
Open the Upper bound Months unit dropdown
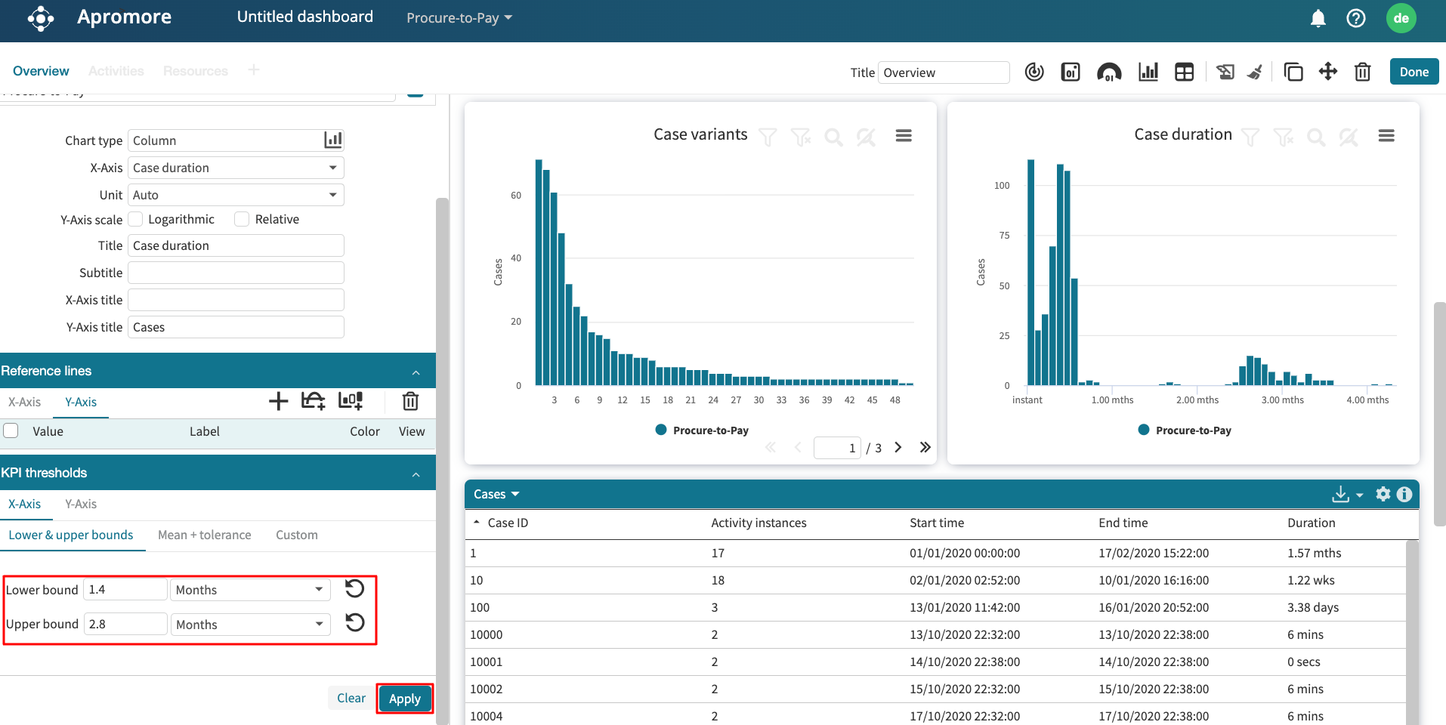250,625
